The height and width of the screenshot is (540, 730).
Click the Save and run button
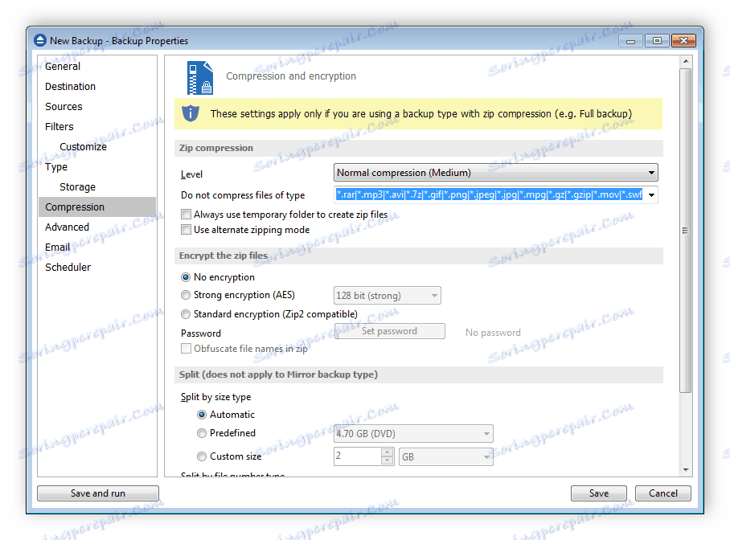(98, 493)
